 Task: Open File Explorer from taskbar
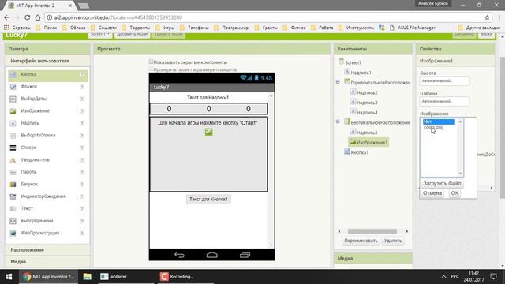[88, 276]
